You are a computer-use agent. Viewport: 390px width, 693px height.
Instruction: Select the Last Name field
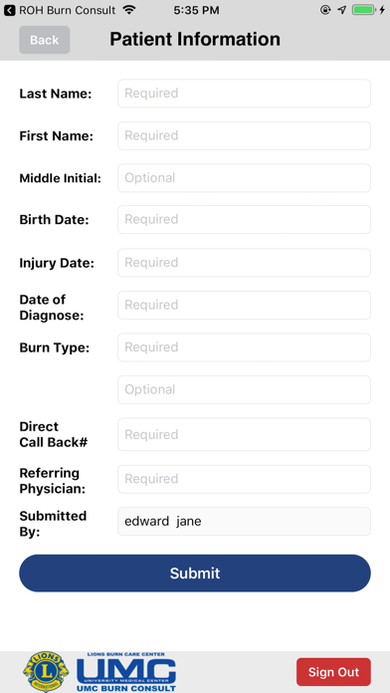pyautogui.click(x=244, y=94)
